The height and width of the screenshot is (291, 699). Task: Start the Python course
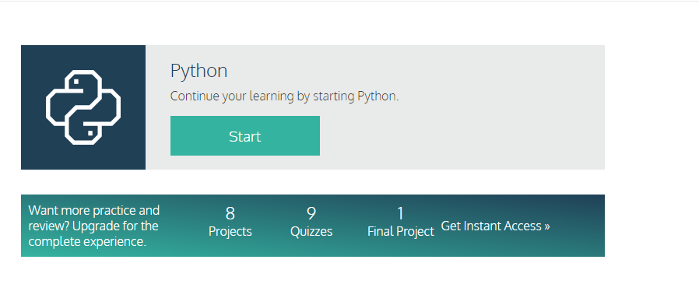click(x=244, y=136)
